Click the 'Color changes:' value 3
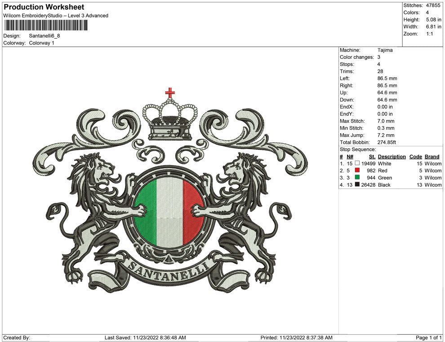The image size is (445, 342). 378,57
